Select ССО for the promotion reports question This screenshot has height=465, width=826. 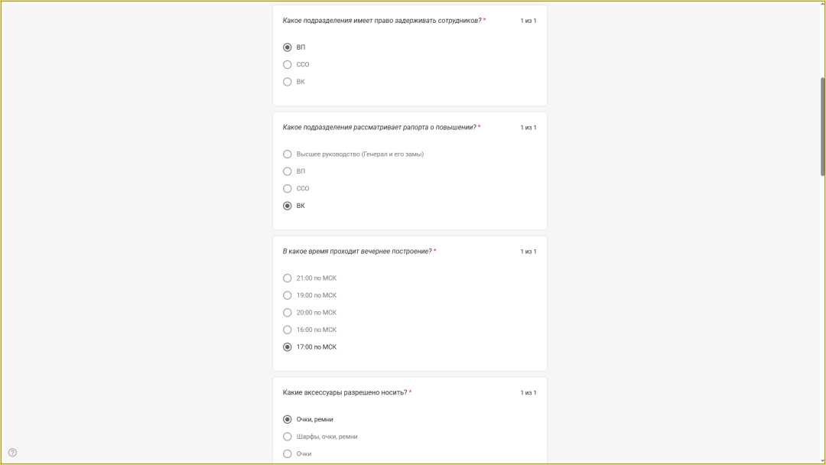[x=288, y=189]
